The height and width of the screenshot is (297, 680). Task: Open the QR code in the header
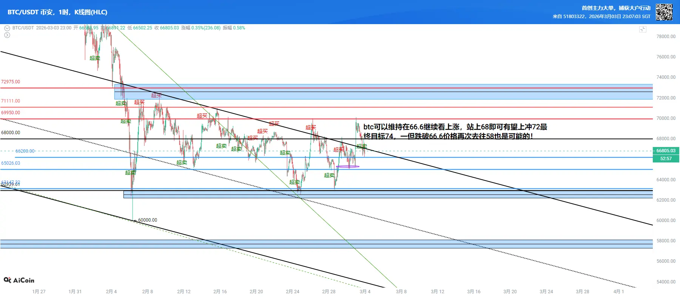(x=664, y=12)
